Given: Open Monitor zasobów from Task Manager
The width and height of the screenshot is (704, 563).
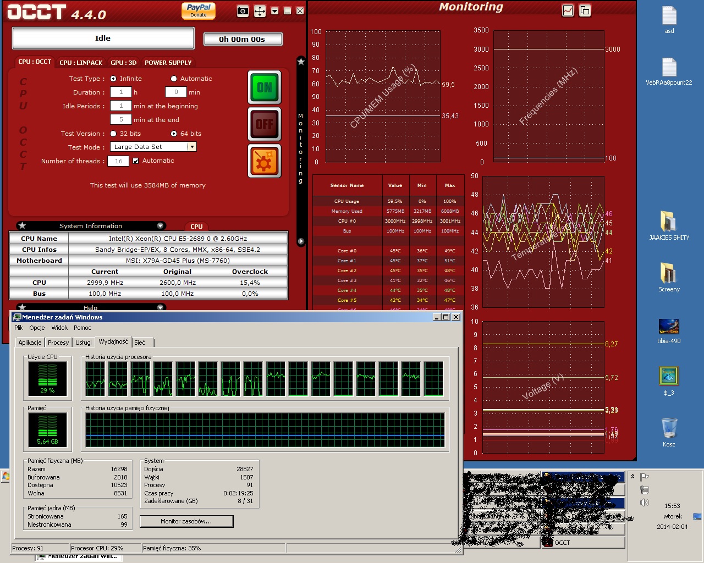Looking at the screenshot, I should point(186,521).
